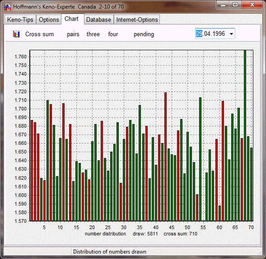This screenshot has width=266, height=259.
Task: Minimize the Keno-Experte window
Action: 223,5
